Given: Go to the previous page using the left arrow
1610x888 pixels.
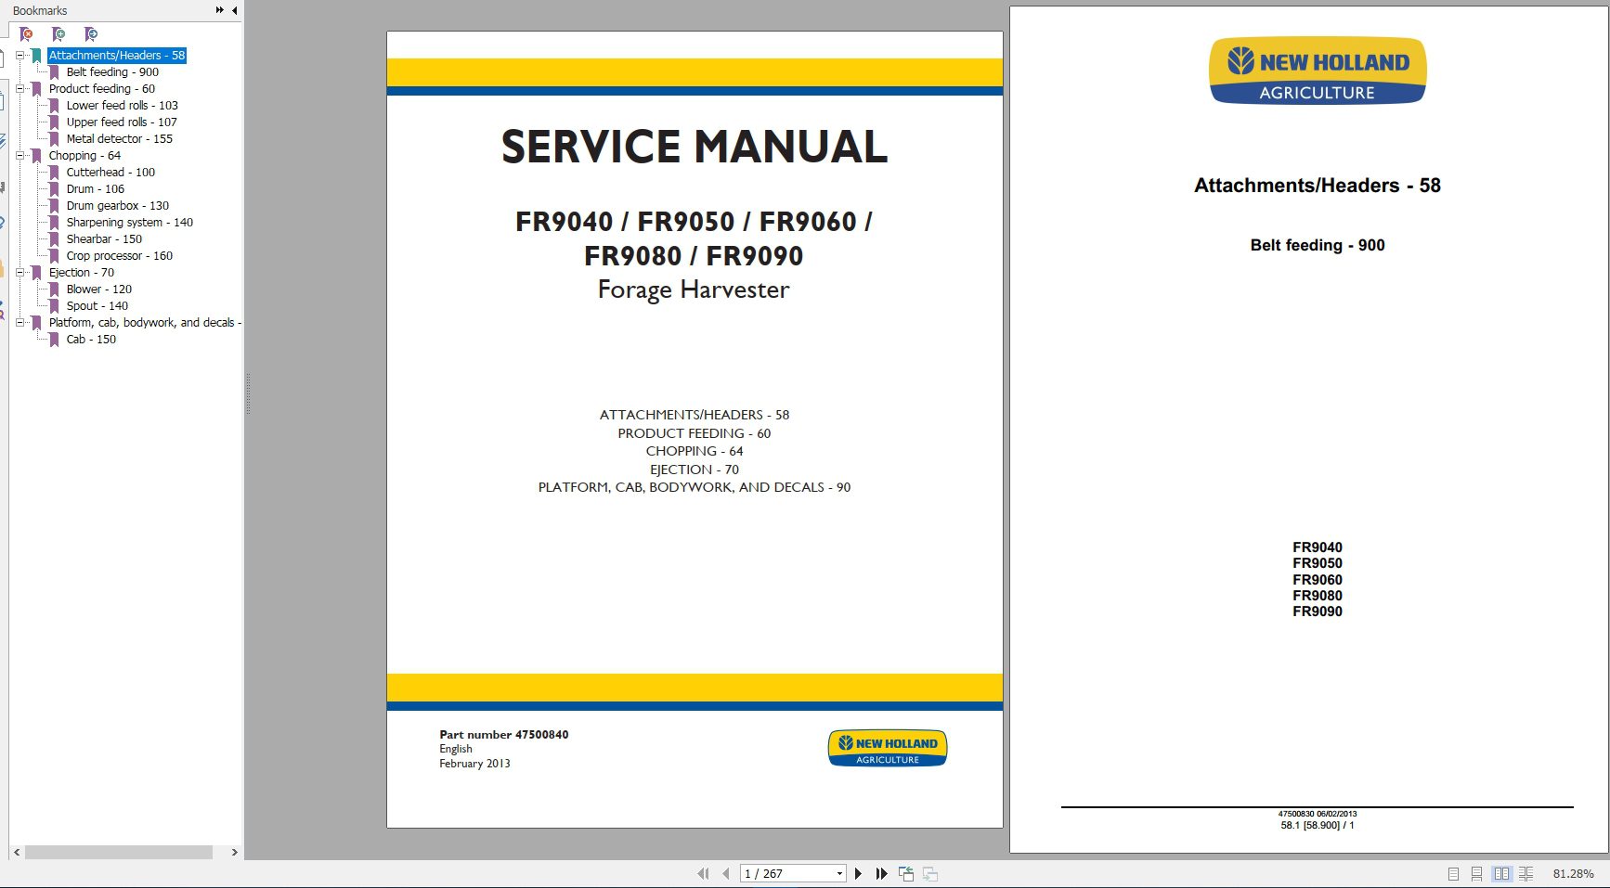Looking at the screenshot, I should [726, 873].
